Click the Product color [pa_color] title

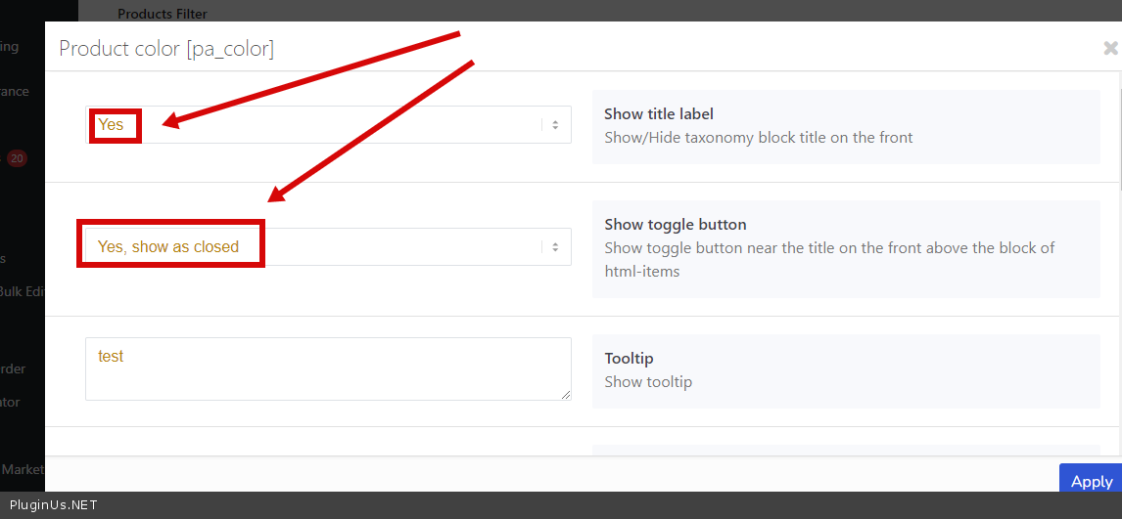point(166,48)
